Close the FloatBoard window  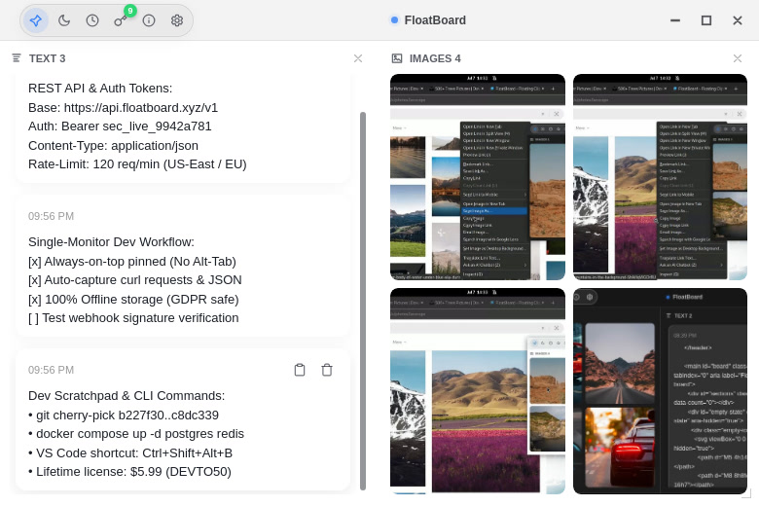738,20
